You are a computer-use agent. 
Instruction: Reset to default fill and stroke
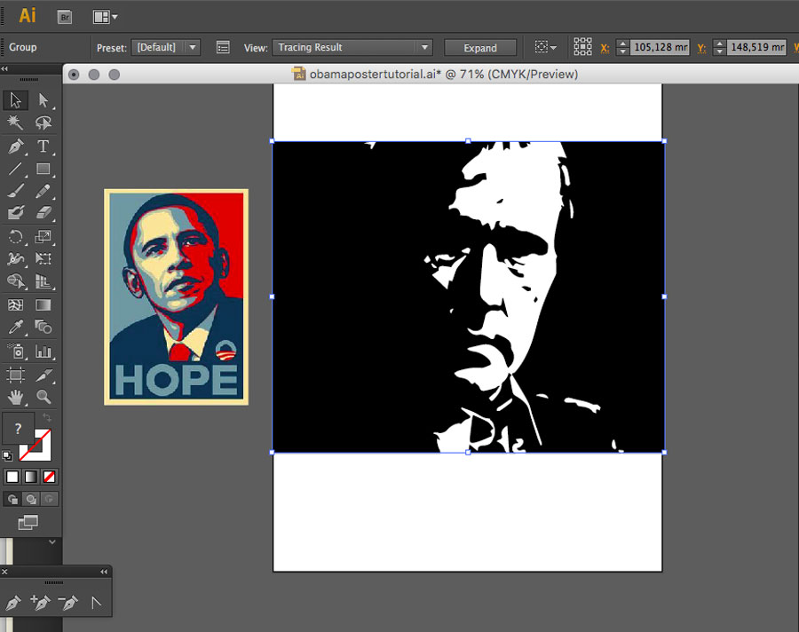click(7, 455)
